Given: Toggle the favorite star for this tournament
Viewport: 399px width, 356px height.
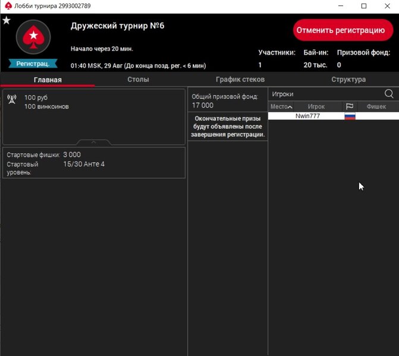Looking at the screenshot, I should tap(7, 21).
